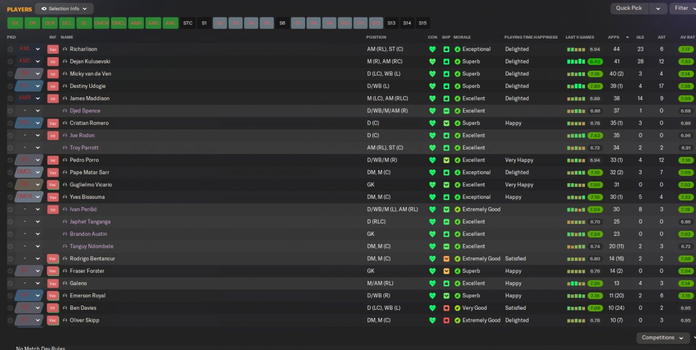This screenshot has width=696, height=350.
Task: Toggle the picked checkmark for Brandon Austin
Action: 10,234
